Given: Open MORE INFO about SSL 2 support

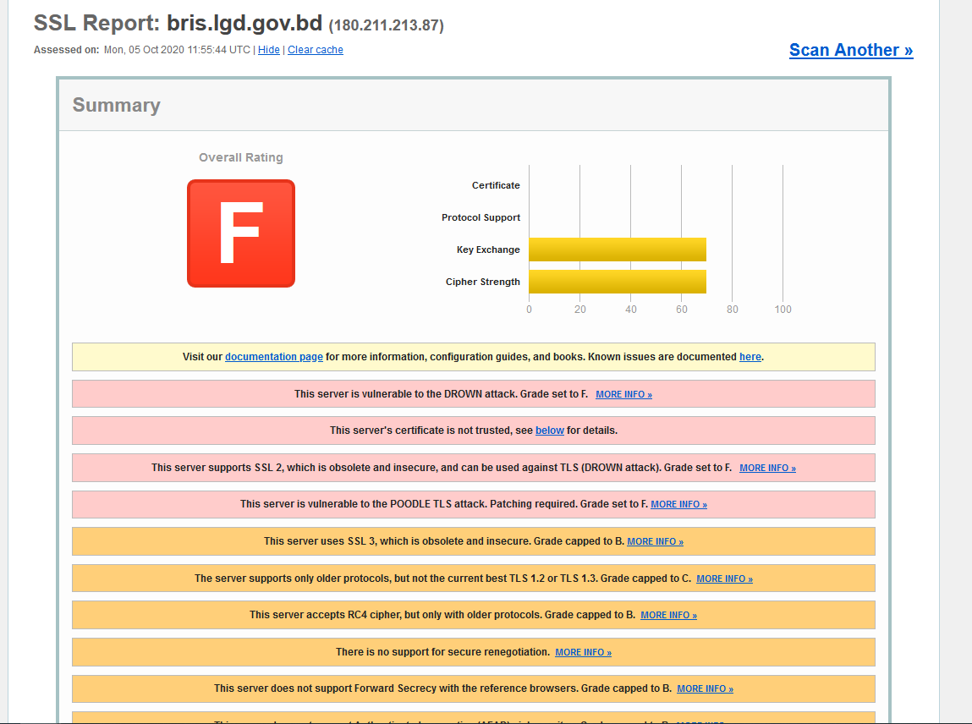Looking at the screenshot, I should tap(766, 467).
